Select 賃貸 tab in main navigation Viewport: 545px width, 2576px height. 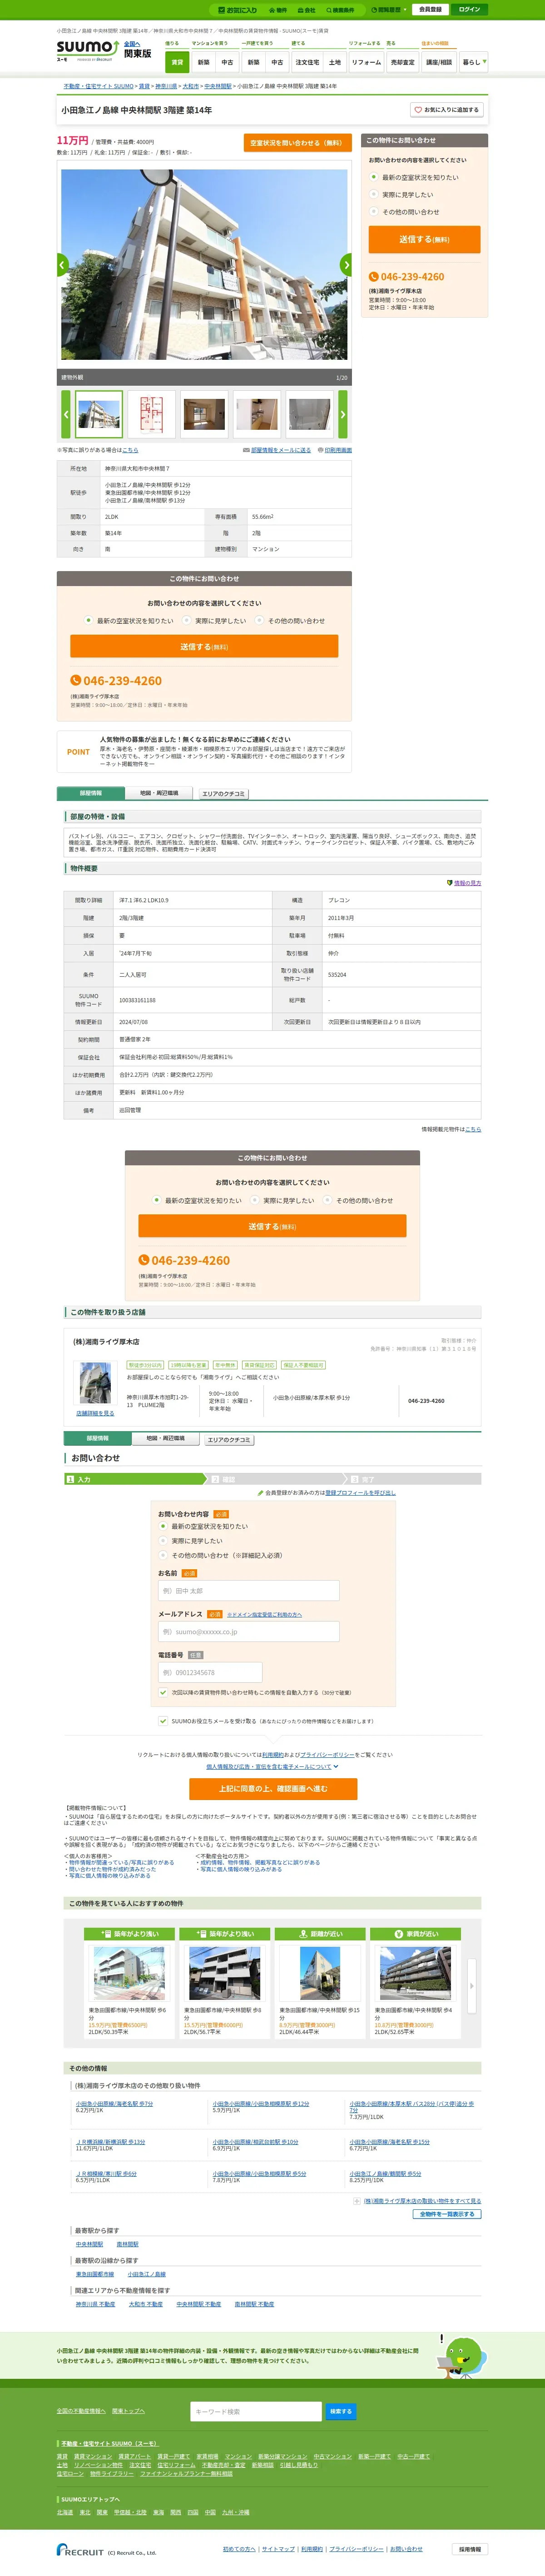tap(177, 62)
